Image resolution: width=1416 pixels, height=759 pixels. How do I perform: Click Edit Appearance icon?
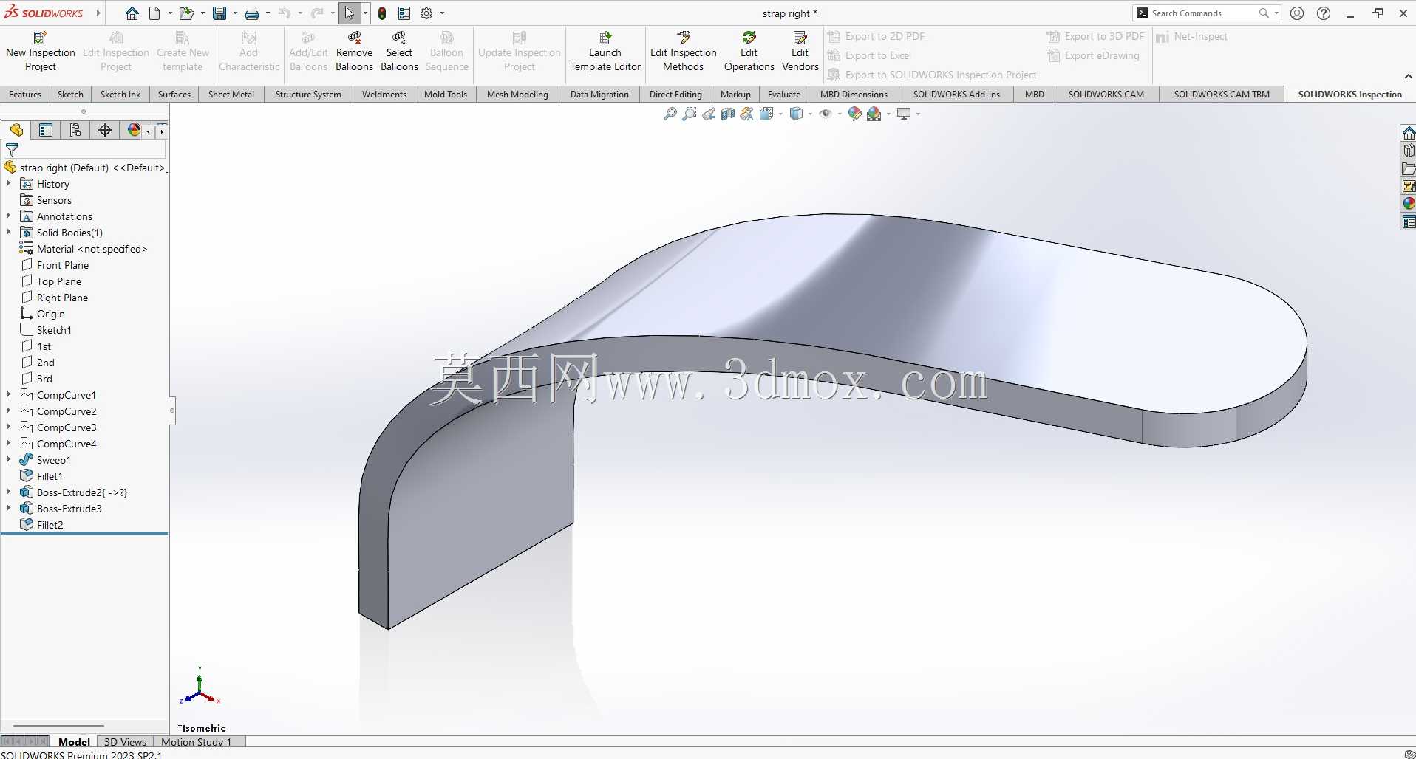pos(855,114)
